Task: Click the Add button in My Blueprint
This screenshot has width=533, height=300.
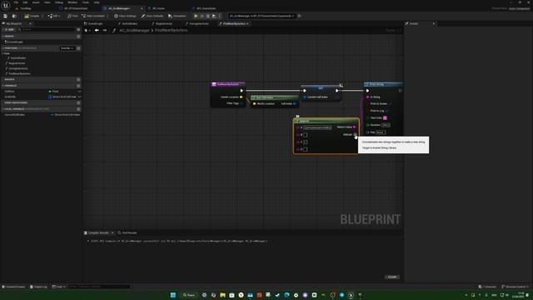Action: point(9,30)
